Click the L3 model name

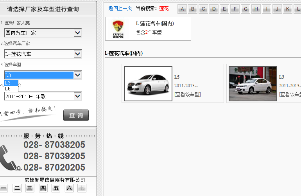click(281, 77)
